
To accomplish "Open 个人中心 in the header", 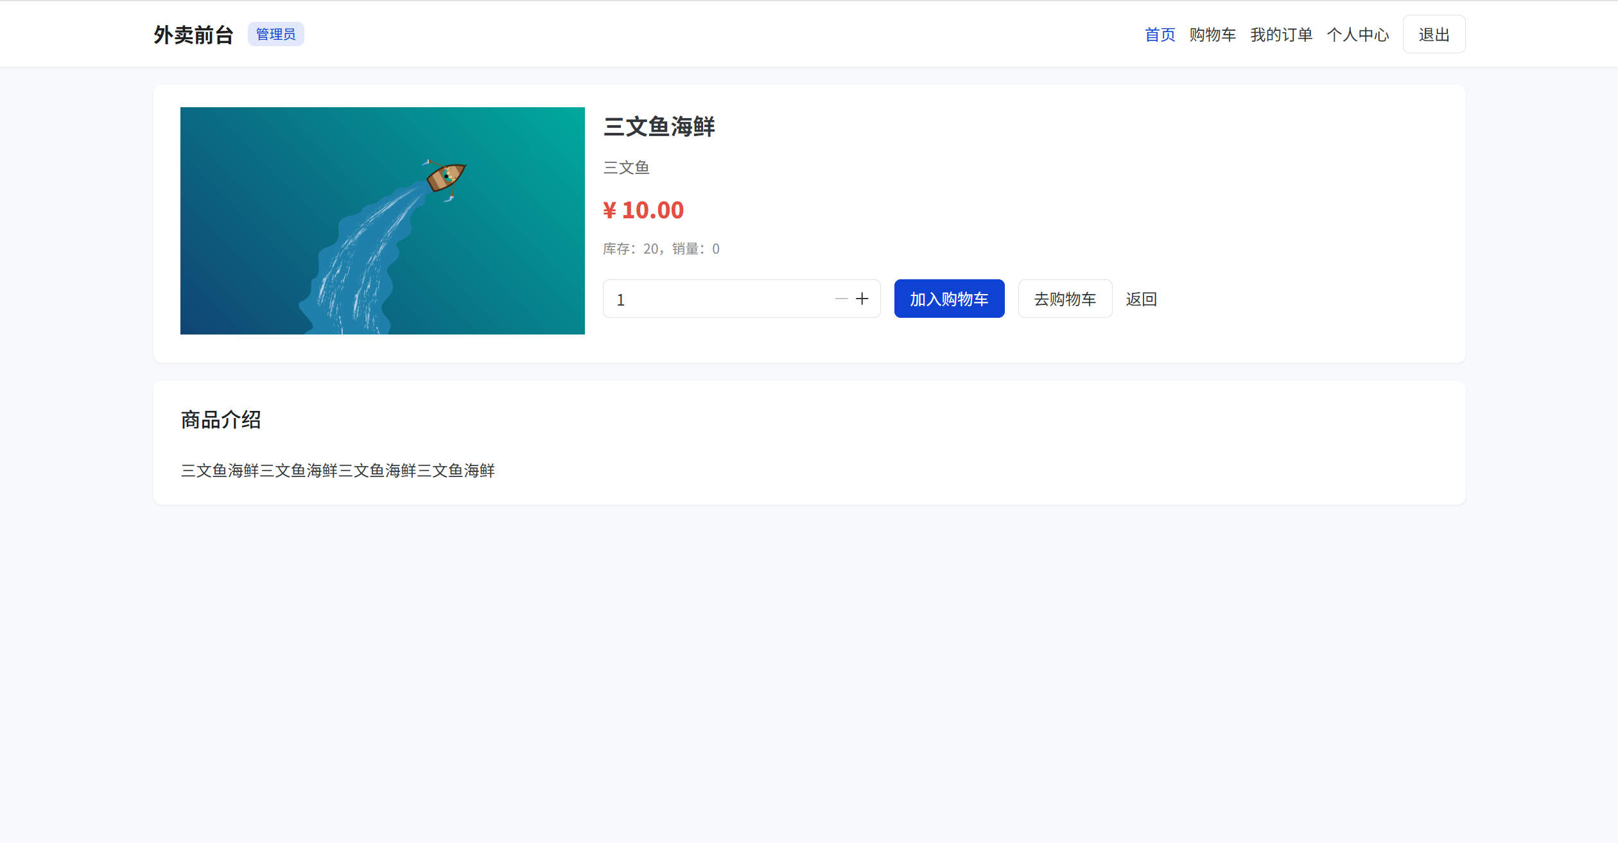I will [x=1357, y=35].
